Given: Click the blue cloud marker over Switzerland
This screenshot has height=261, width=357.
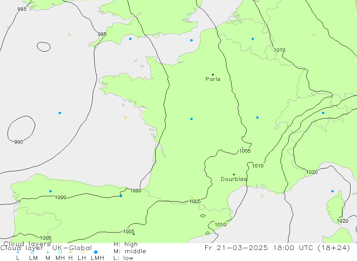Looking at the screenshot, I should (x=323, y=113).
